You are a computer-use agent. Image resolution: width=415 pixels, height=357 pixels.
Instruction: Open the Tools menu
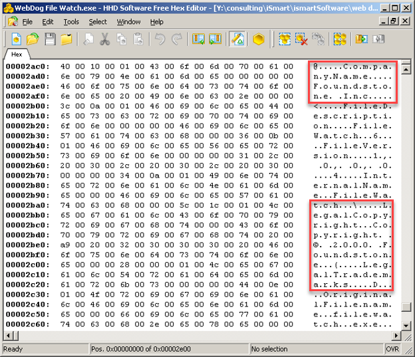(x=71, y=22)
